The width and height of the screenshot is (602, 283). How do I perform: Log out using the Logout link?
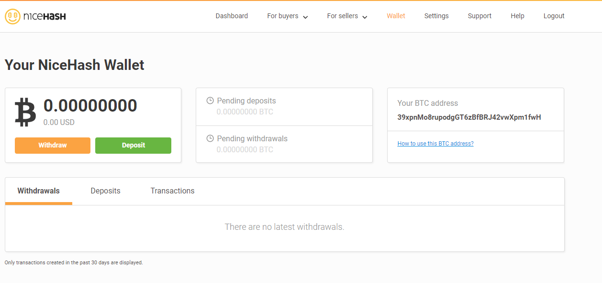554,16
